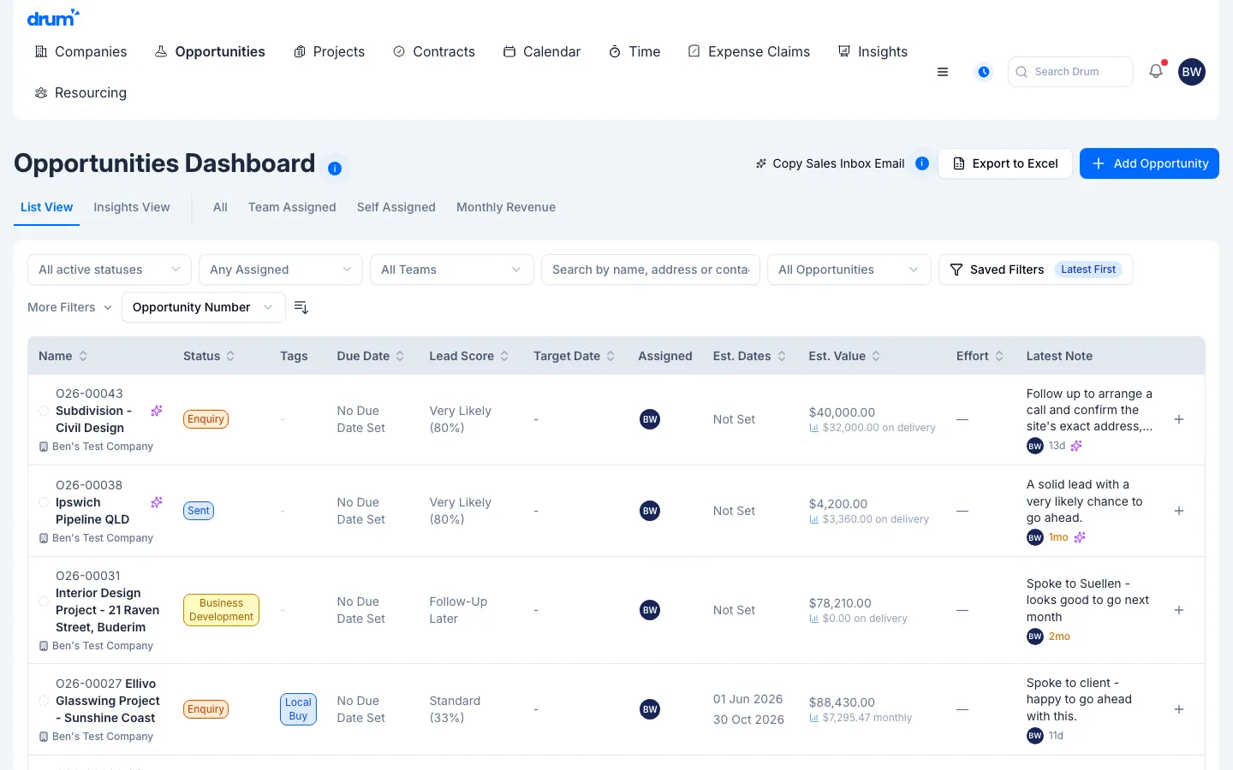Screen dimensions: 1233x770
Task: Open the notifications bell icon
Action: (1156, 71)
